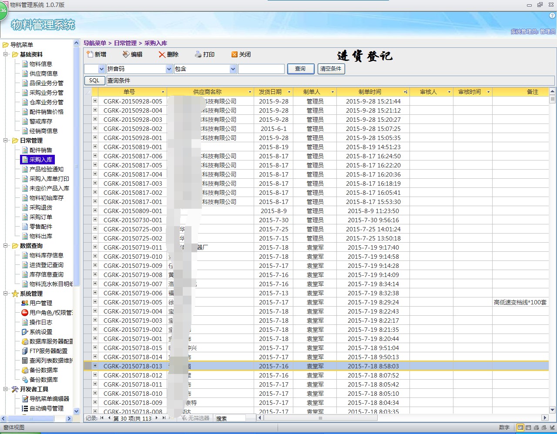Collapse the 数据查询 tree folder

[6, 246]
